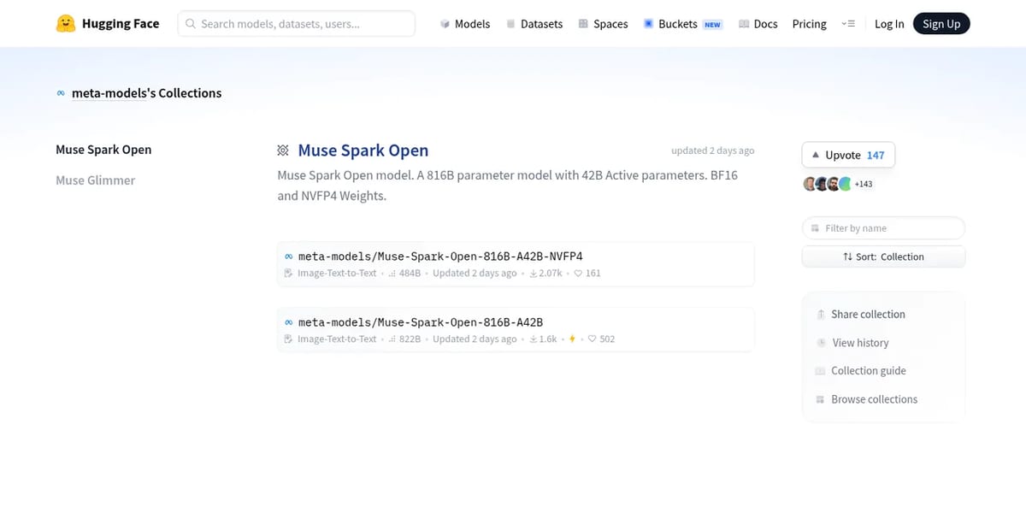
Task: Click the 822B parameter count
Action: pyautogui.click(x=410, y=339)
